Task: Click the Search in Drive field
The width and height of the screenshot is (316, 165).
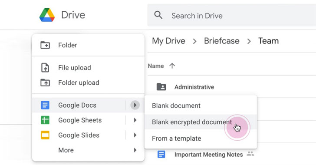Action: coord(232,15)
